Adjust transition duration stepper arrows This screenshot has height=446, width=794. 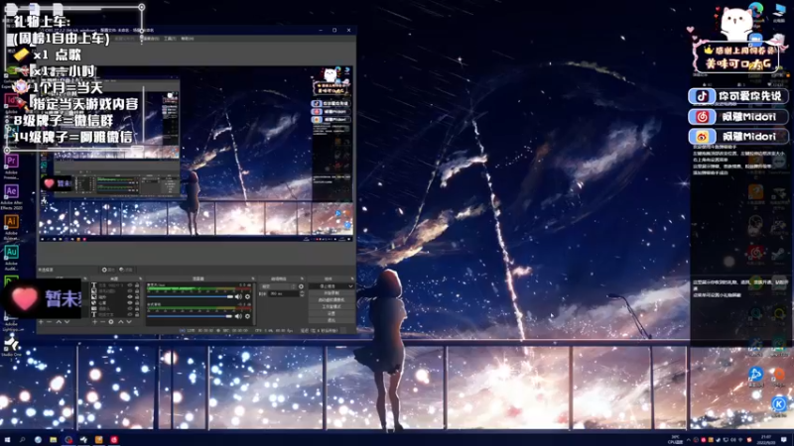pos(302,293)
